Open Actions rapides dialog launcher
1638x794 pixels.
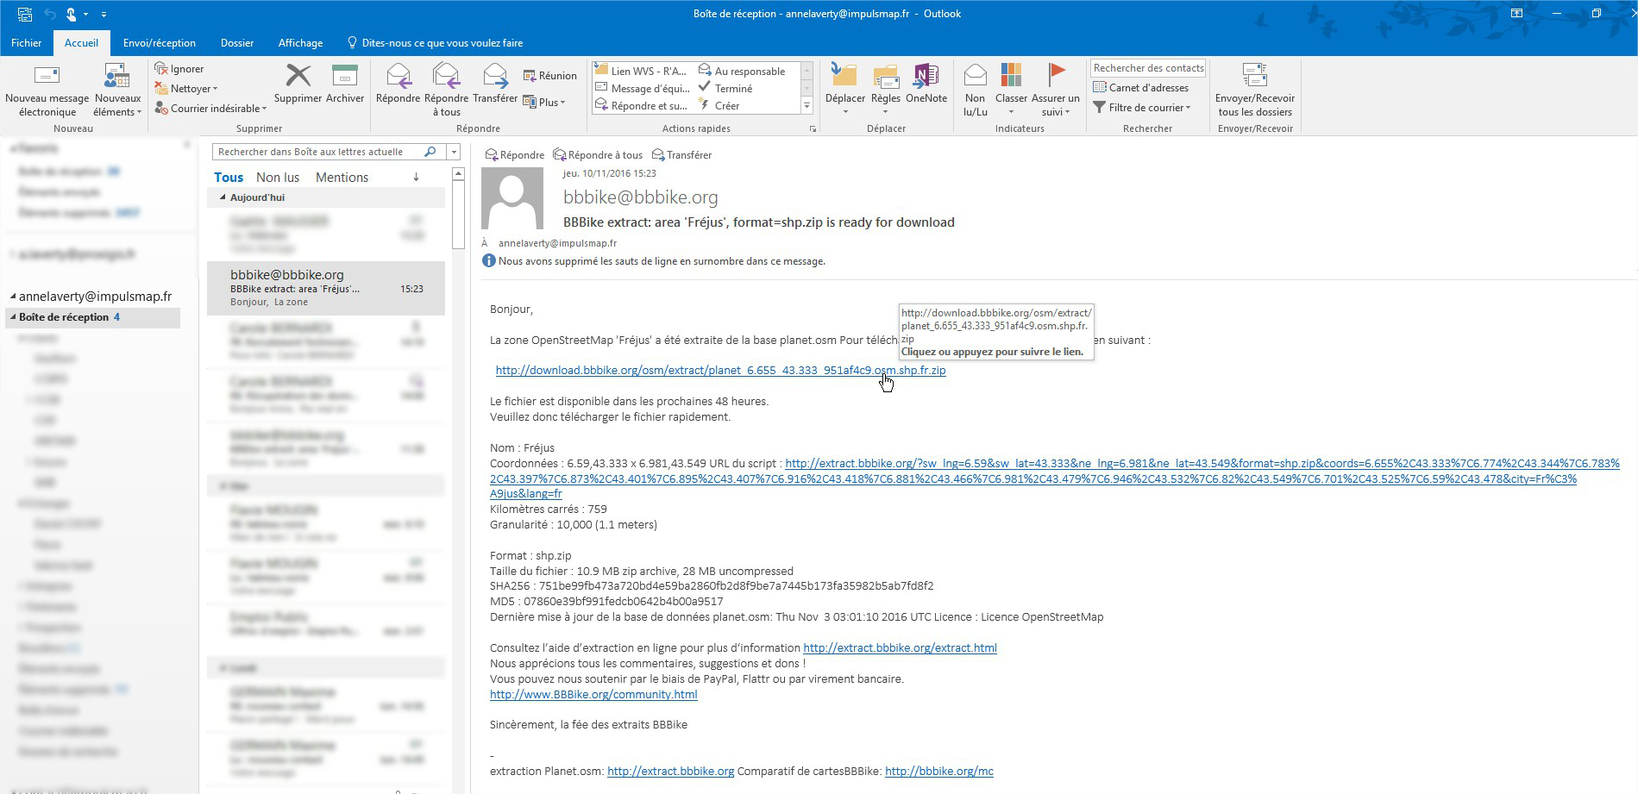(813, 129)
